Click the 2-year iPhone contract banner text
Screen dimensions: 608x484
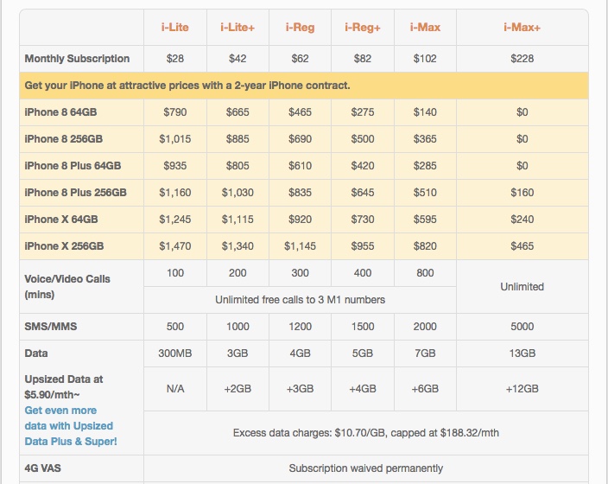(187, 86)
